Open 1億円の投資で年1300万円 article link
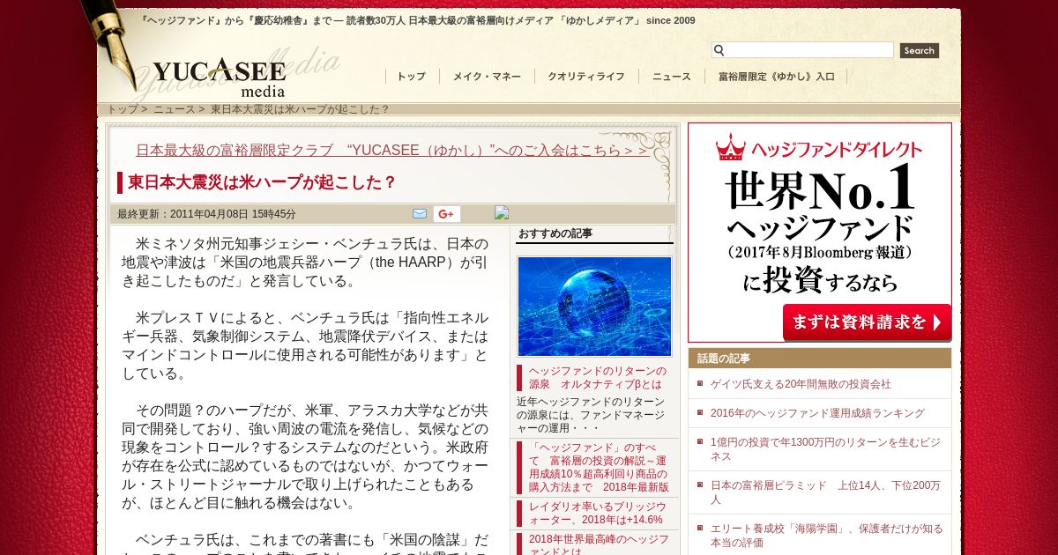 pyautogui.click(x=826, y=449)
